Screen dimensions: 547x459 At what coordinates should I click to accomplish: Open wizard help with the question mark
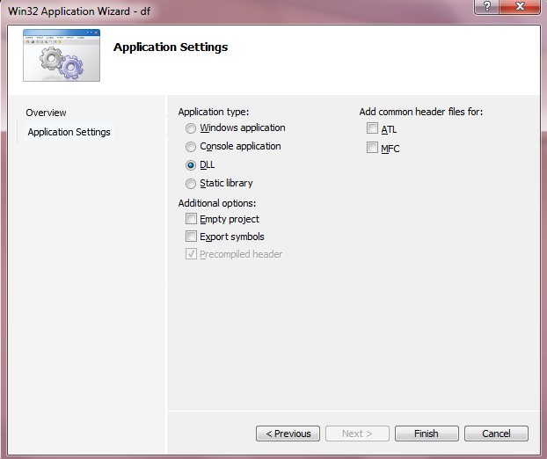(486, 6)
